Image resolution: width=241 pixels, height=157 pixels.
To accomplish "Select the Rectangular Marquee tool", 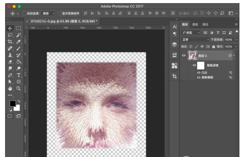I will click(18, 28).
